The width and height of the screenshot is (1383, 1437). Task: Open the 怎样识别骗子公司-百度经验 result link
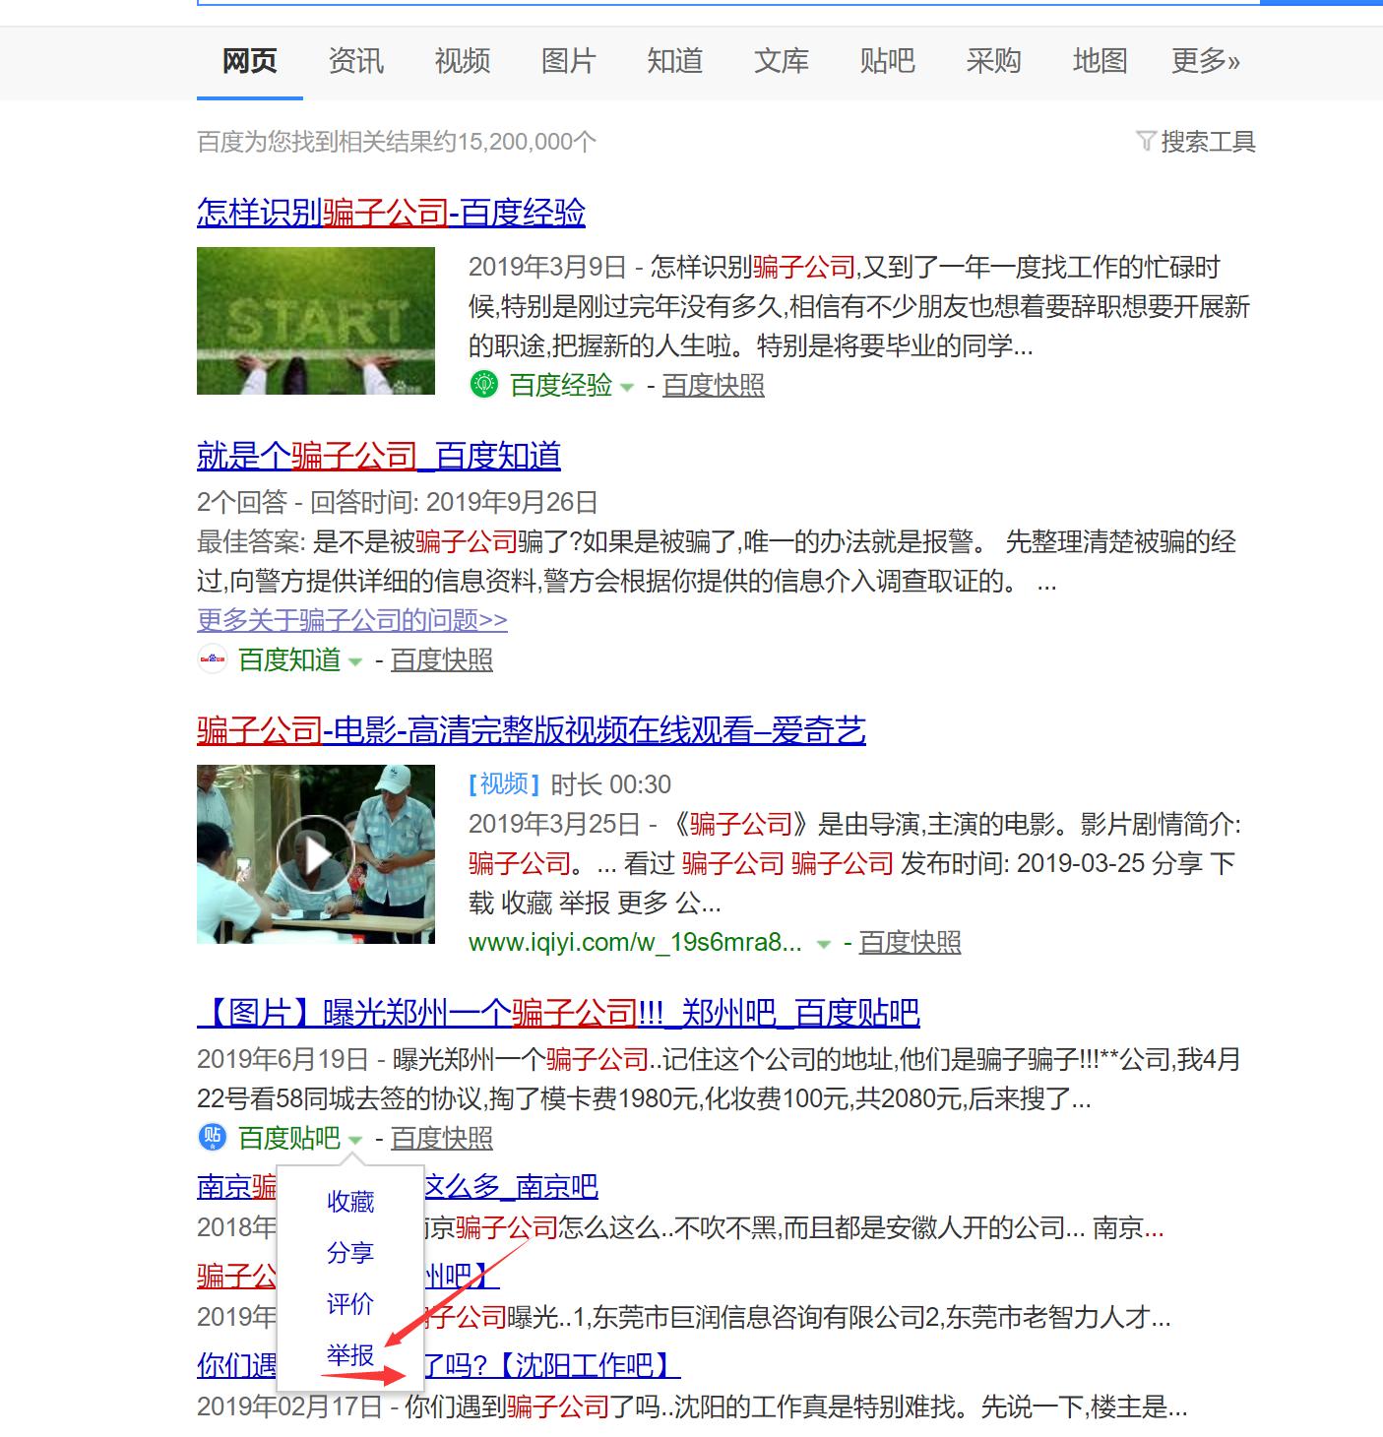pyautogui.click(x=391, y=211)
